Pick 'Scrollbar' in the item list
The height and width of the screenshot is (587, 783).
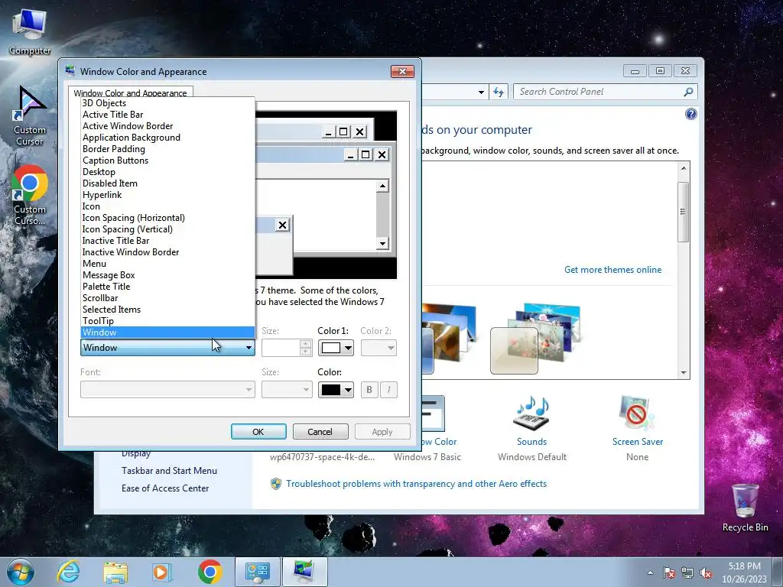pyautogui.click(x=167, y=298)
